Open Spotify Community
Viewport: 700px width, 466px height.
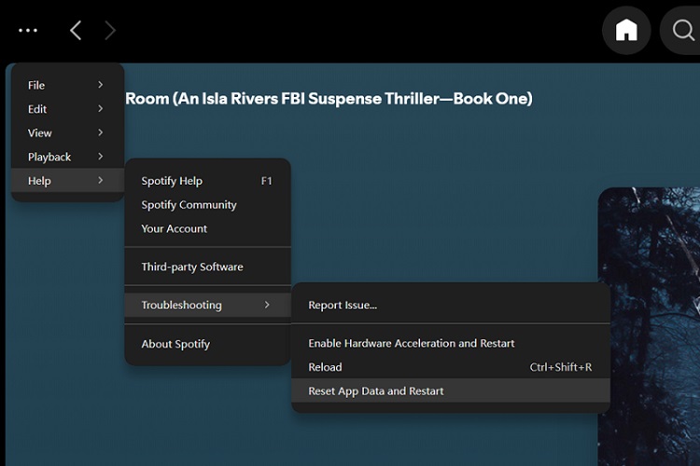pos(207,205)
